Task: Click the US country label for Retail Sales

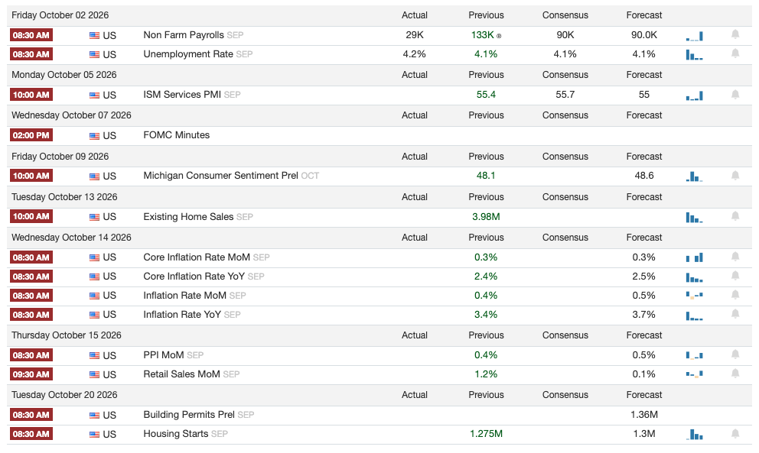Action: pos(109,374)
